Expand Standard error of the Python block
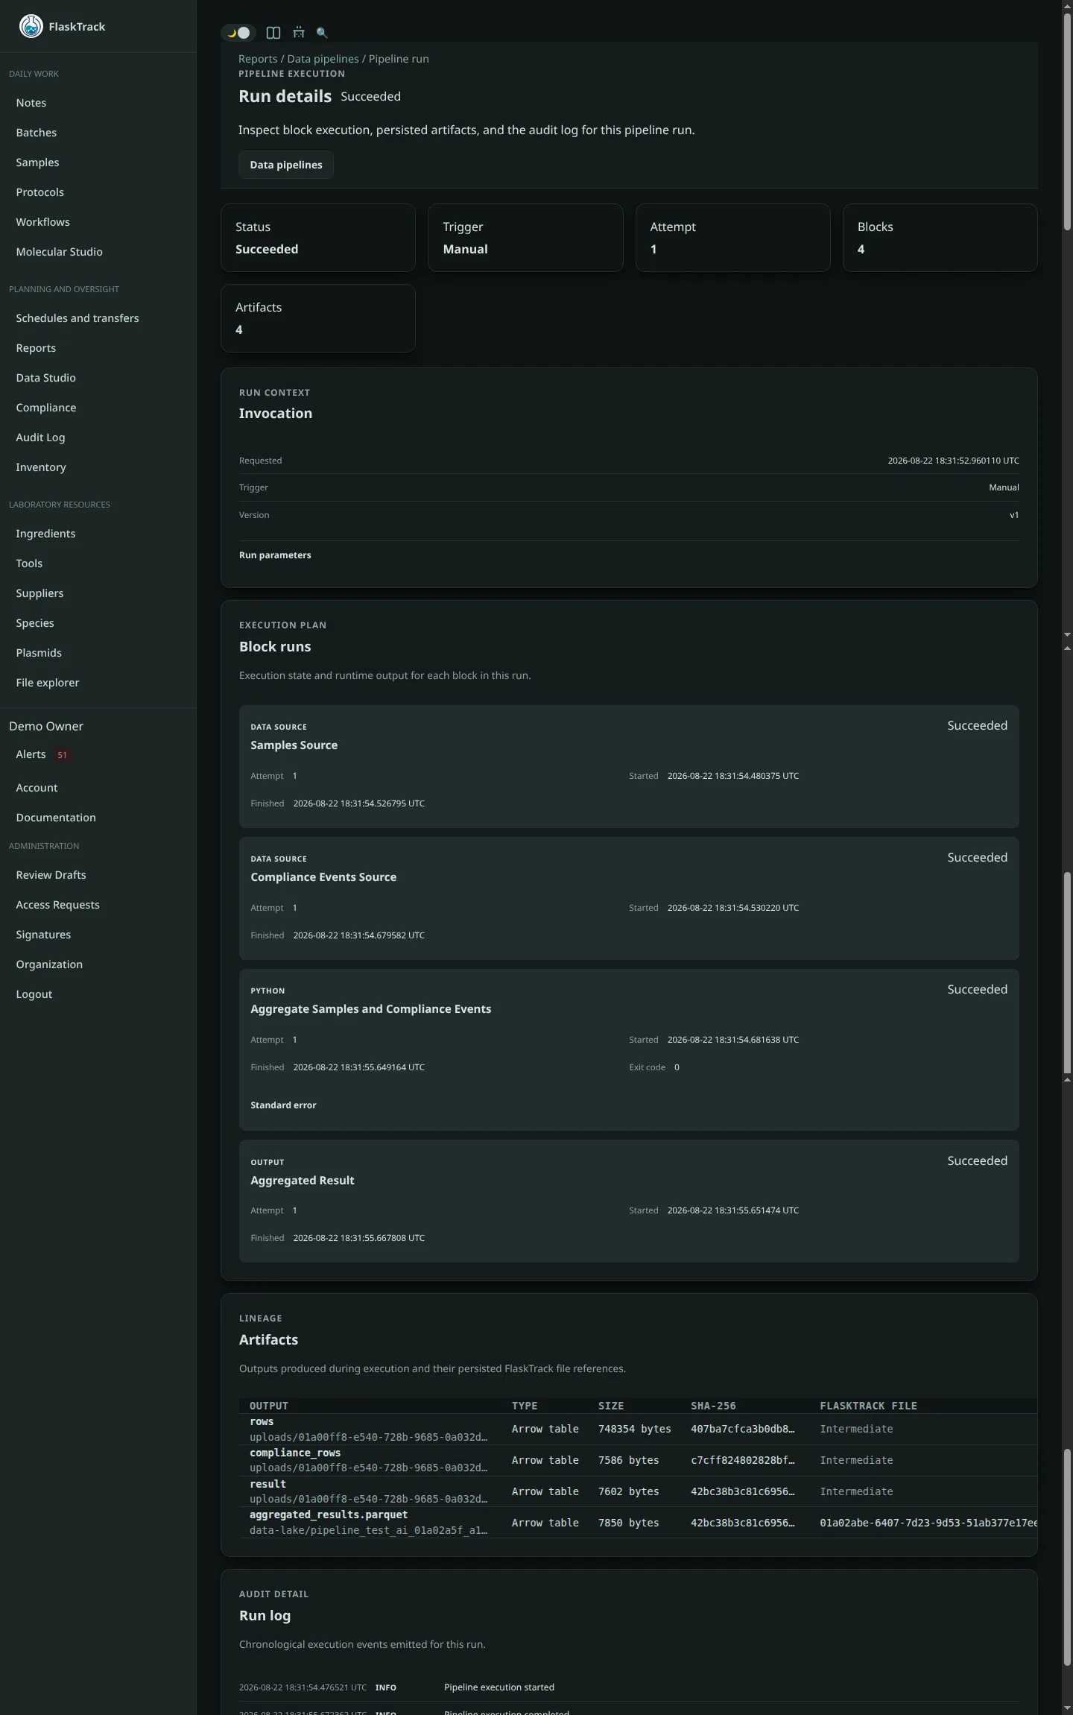The width and height of the screenshot is (1073, 1715). pyautogui.click(x=283, y=1105)
